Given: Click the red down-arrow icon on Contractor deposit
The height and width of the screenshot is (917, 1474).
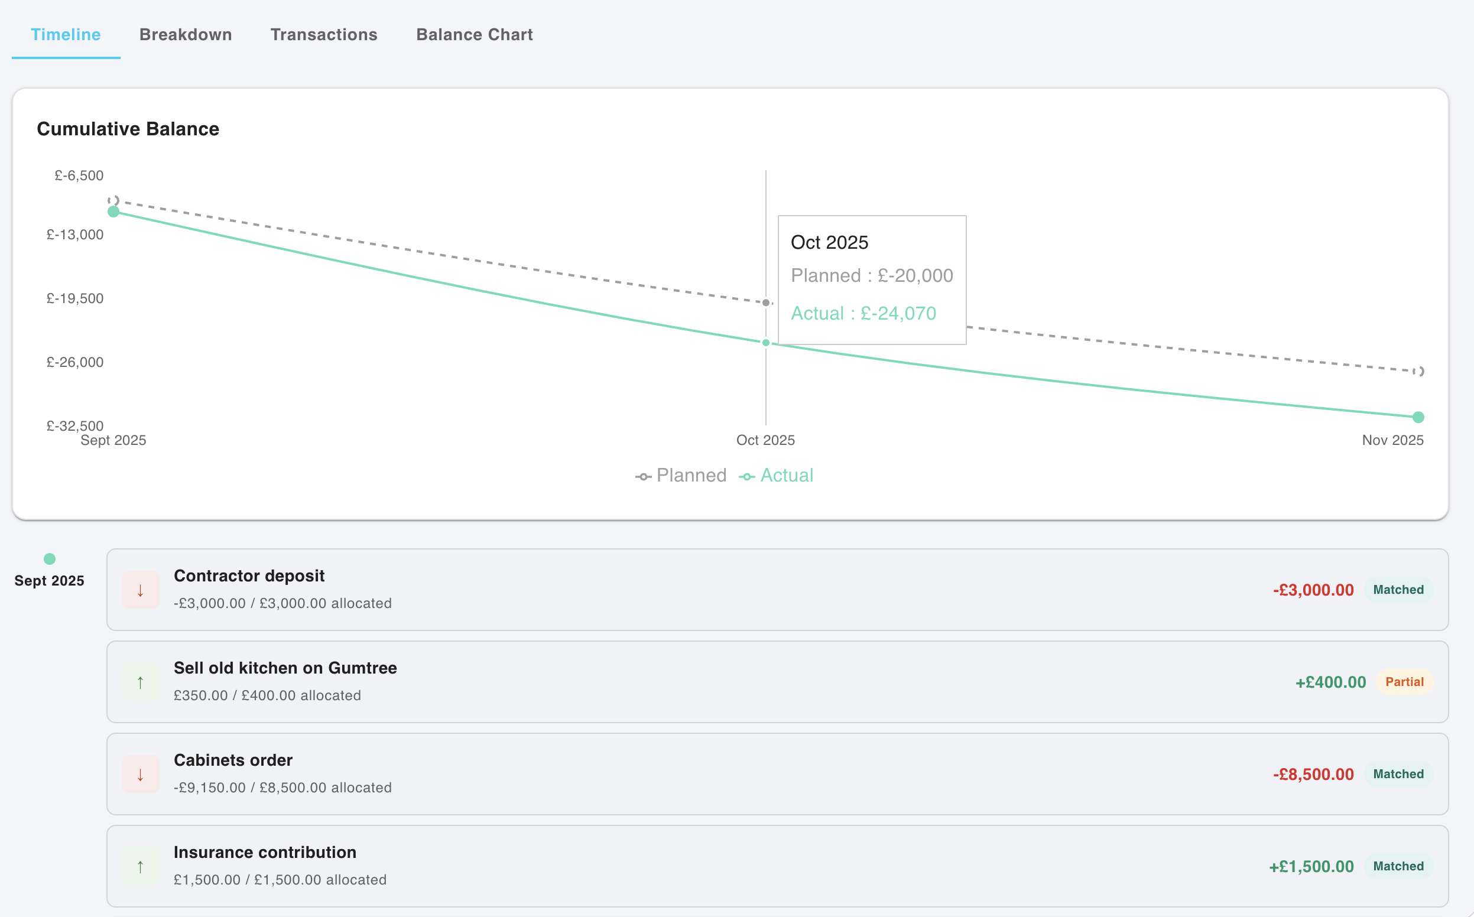Looking at the screenshot, I should click(140, 590).
